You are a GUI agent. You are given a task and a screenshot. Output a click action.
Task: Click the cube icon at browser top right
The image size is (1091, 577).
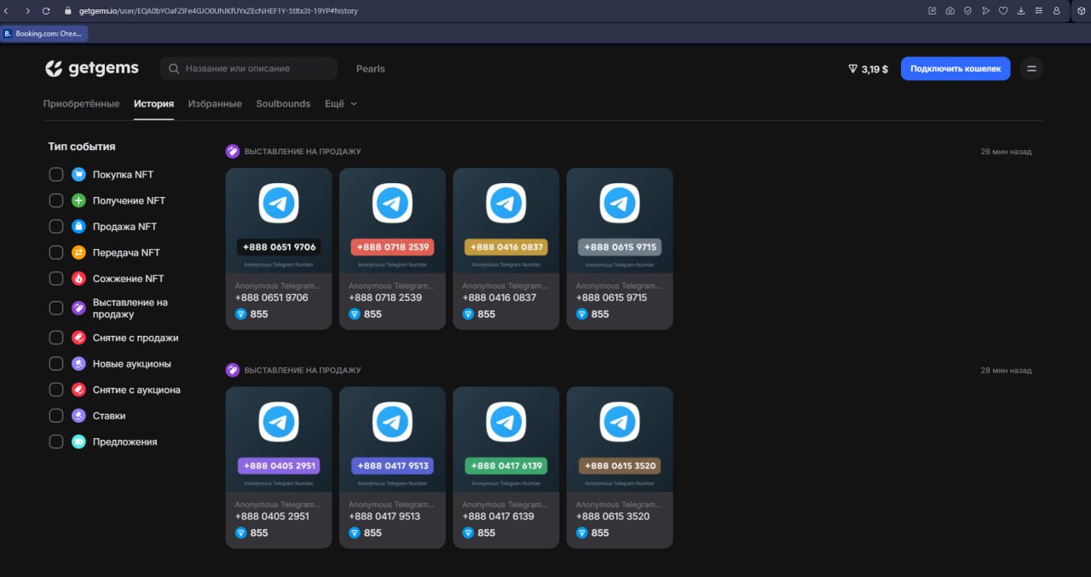coord(1081,10)
